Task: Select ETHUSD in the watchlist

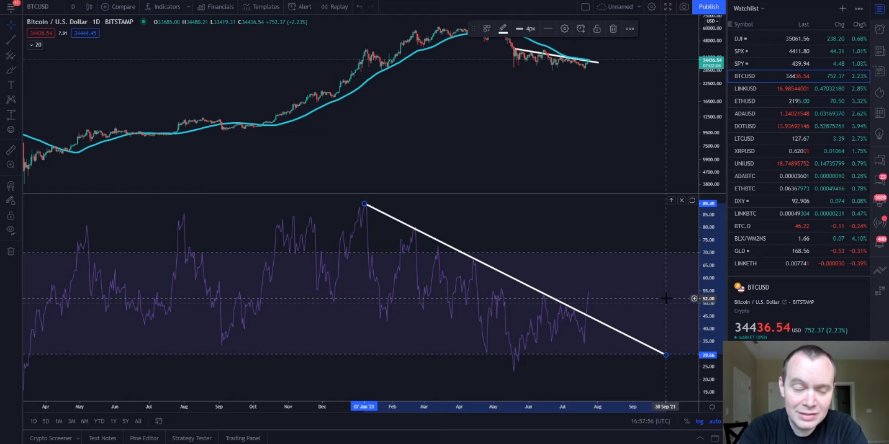Action: click(x=798, y=101)
